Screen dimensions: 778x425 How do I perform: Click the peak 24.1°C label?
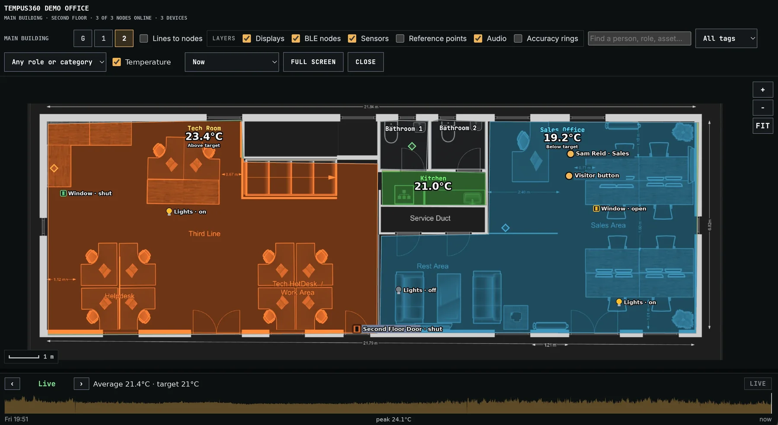pyautogui.click(x=394, y=419)
